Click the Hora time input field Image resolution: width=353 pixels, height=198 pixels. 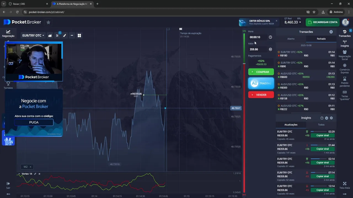click(258, 37)
